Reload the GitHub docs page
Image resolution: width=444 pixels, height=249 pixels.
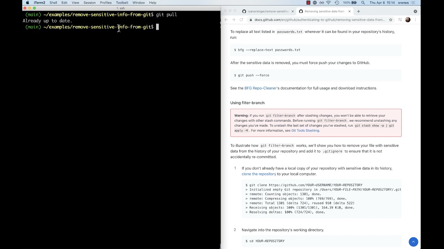click(x=241, y=20)
